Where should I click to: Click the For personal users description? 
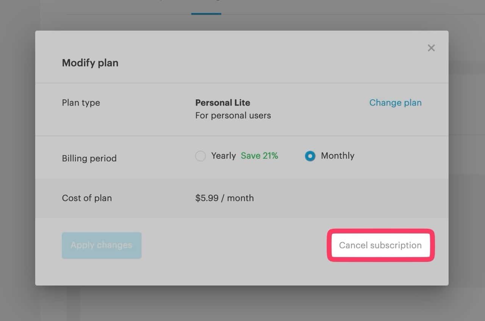pos(233,115)
